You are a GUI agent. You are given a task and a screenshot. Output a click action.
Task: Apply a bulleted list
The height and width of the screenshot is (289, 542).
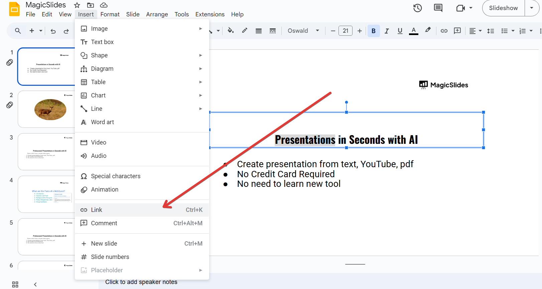pyautogui.click(x=505, y=31)
